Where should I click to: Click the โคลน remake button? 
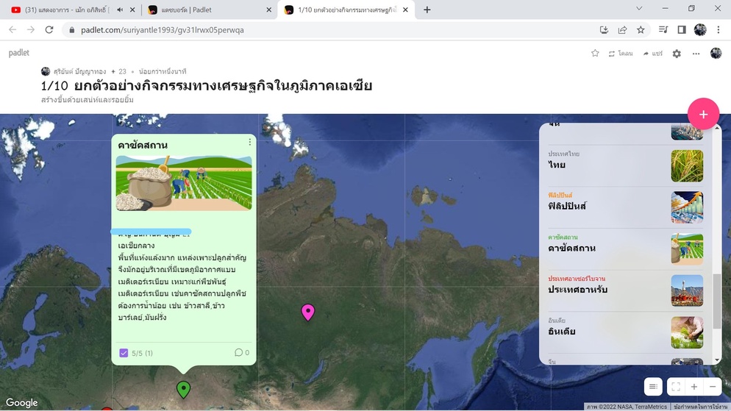click(621, 54)
